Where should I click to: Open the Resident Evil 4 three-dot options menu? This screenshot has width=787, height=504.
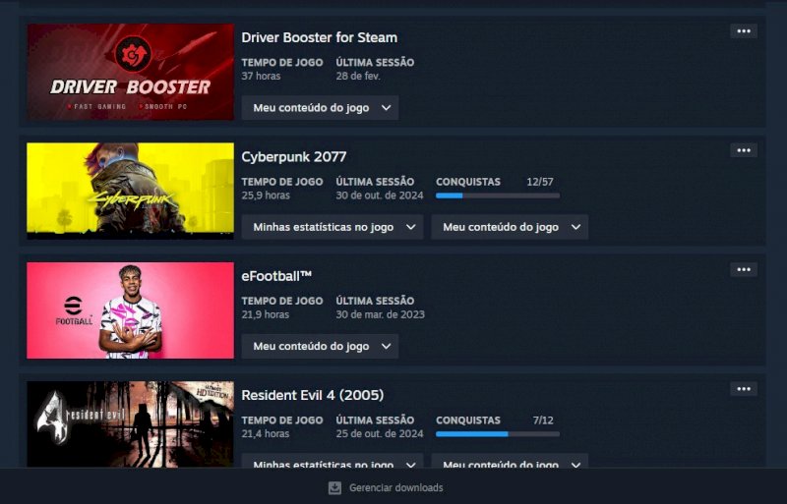744,389
